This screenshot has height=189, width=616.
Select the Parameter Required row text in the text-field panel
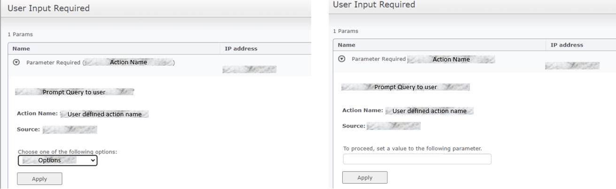click(x=378, y=59)
